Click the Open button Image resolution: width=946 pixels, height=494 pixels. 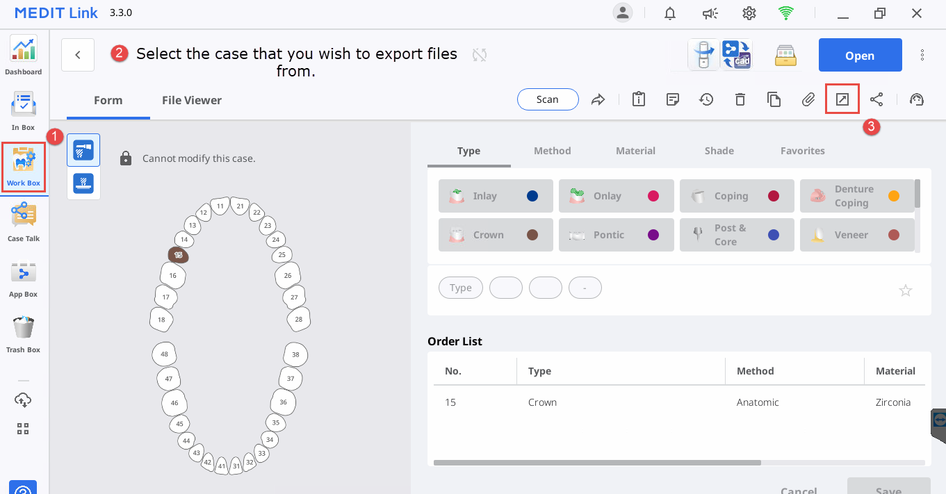pos(860,55)
